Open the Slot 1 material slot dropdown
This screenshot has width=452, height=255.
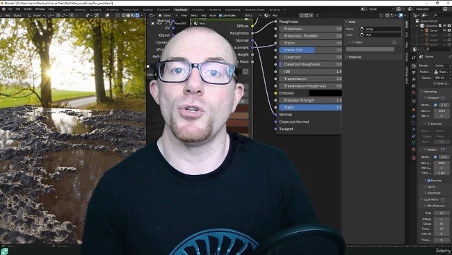[253, 15]
